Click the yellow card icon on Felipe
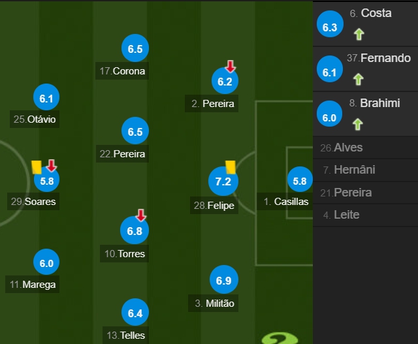 pyautogui.click(x=231, y=167)
